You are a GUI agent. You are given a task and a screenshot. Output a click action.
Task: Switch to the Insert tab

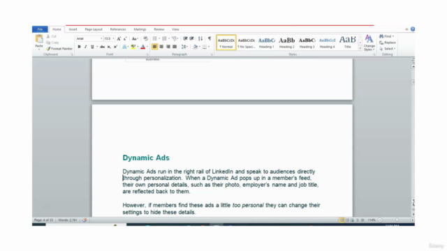[73, 29]
